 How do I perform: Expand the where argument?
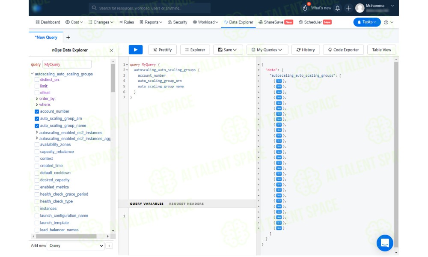37,105
